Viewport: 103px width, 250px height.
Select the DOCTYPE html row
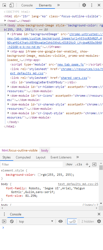point(17,12)
